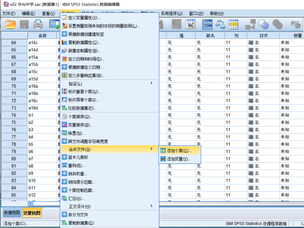Switch to the 数据视图 tab
Viewport: 304px width, 228px height.
12,213
